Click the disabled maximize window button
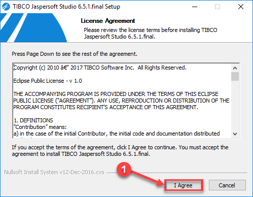The height and width of the screenshot is (197, 253). (x=218, y=7)
